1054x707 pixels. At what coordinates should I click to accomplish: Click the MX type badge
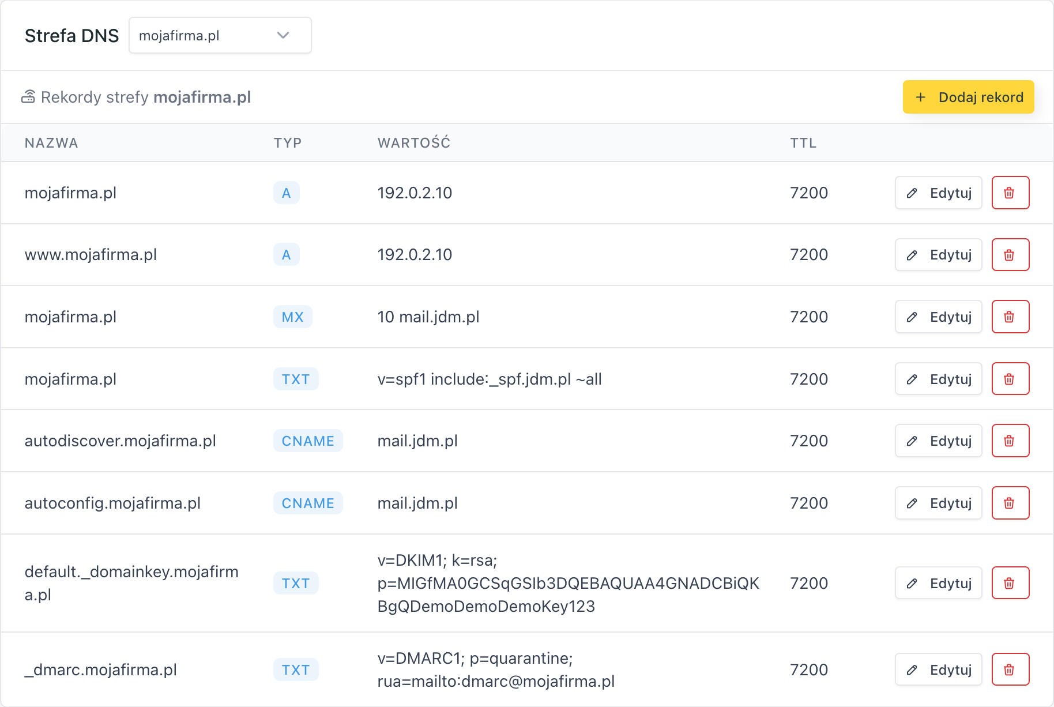coord(293,317)
